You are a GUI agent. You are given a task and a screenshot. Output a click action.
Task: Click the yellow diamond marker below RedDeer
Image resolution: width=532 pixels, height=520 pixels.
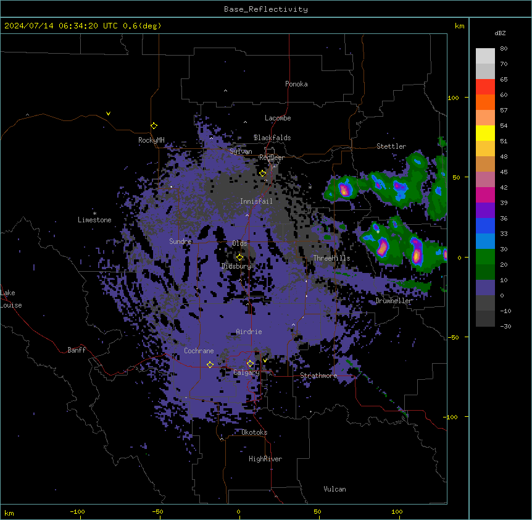pyautogui.click(x=263, y=174)
